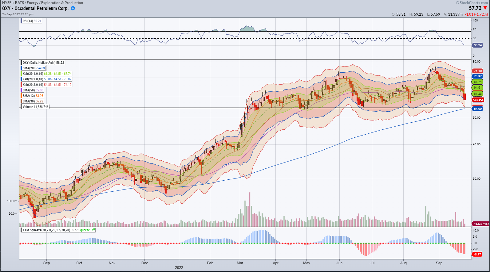The width and height of the screenshot is (490, 272).
Task: Click the red 58.23 last price tag
Action: [478, 100]
